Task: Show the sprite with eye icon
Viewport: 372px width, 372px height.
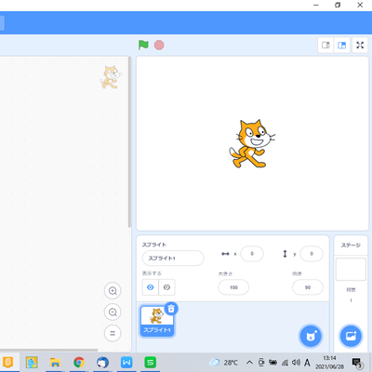Action: click(x=151, y=287)
